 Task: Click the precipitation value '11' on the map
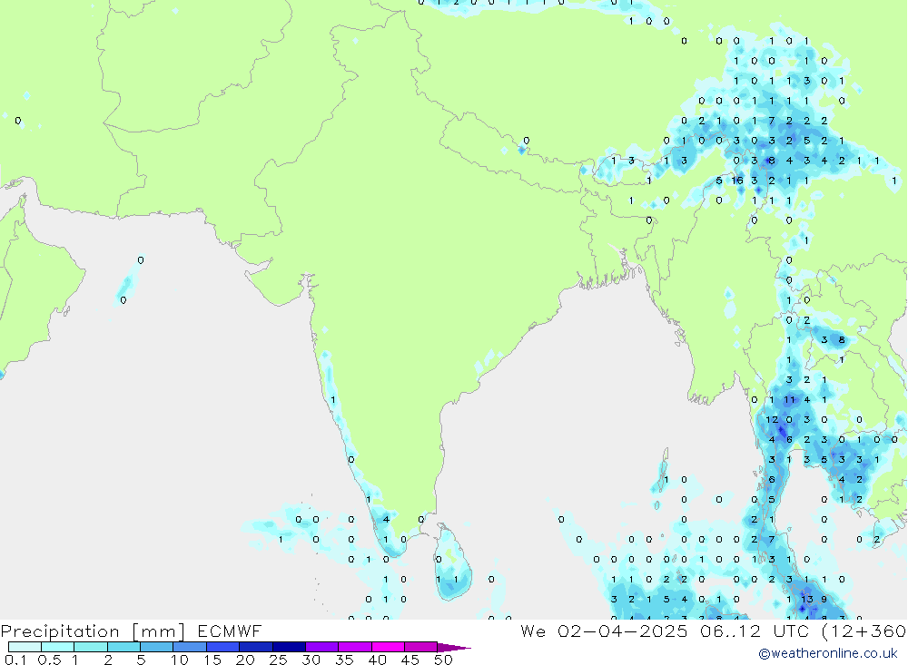pyautogui.click(x=789, y=399)
